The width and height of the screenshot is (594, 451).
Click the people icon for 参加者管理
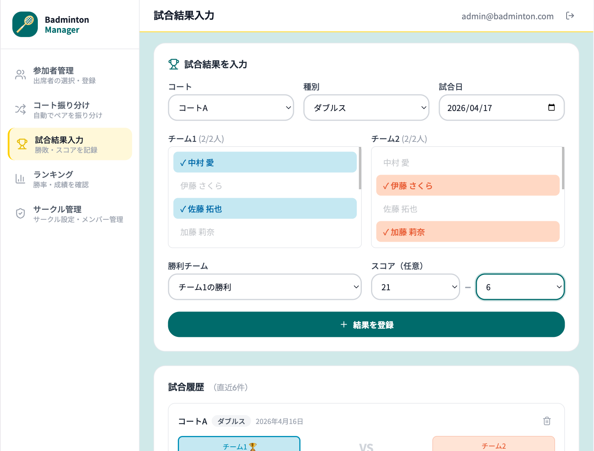20,75
